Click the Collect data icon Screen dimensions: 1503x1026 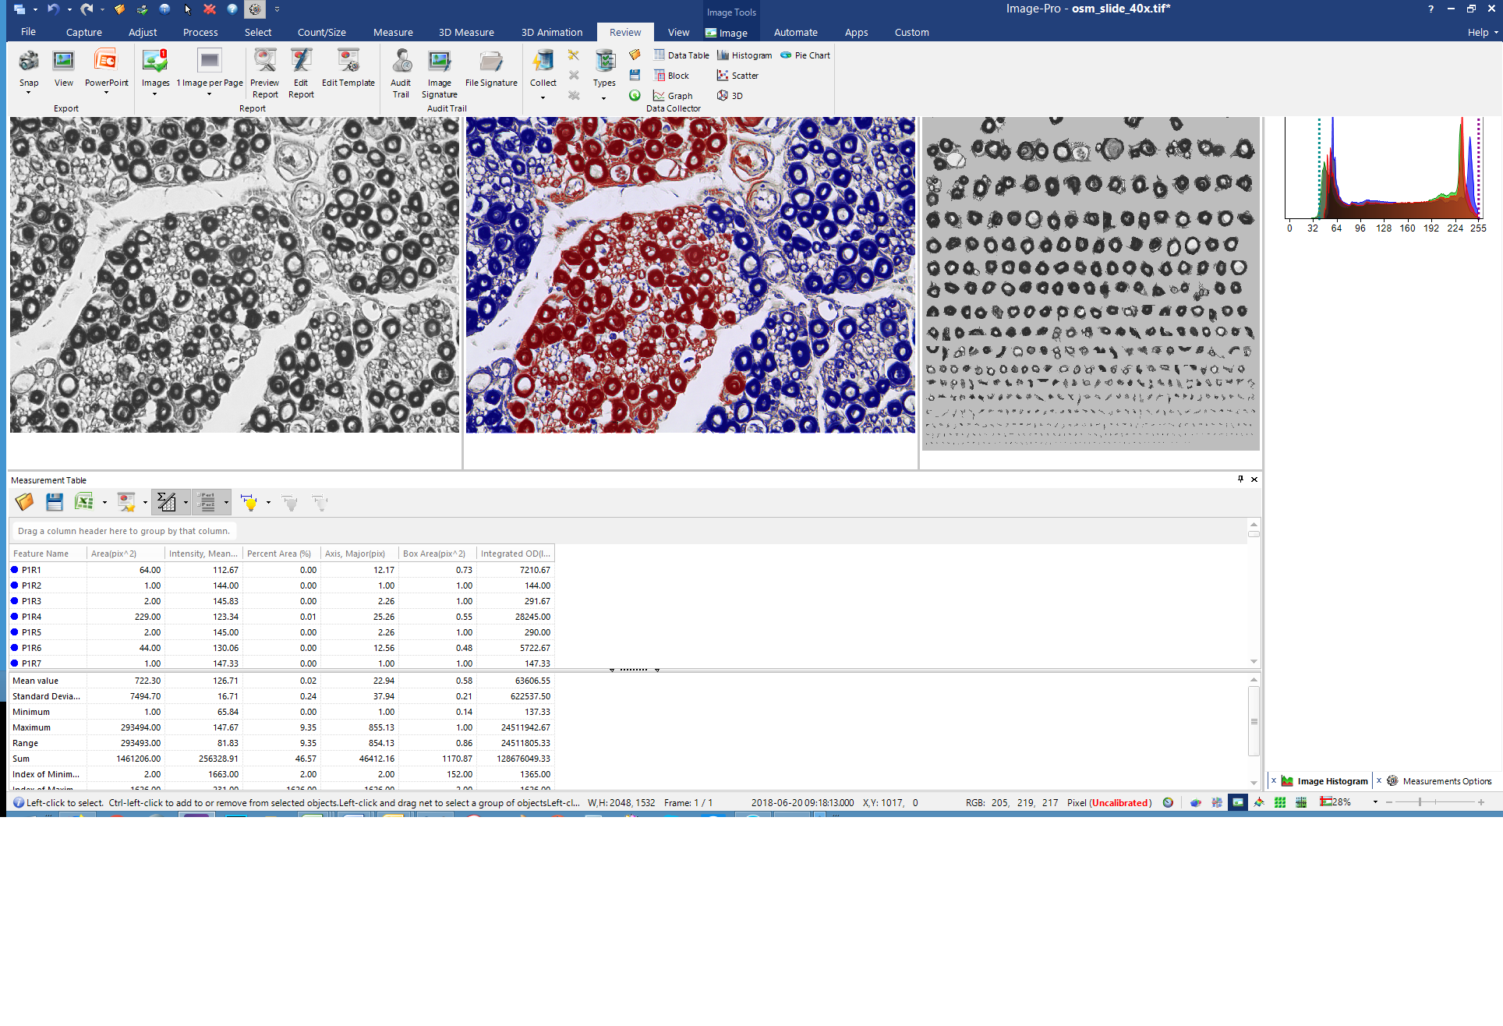click(x=543, y=61)
